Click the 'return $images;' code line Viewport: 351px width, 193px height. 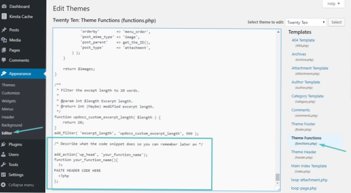tap(79, 69)
